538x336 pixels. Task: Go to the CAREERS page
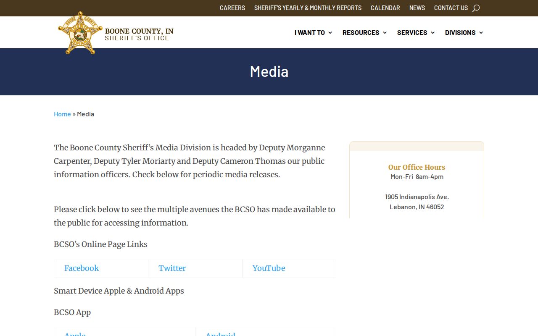pyautogui.click(x=232, y=8)
